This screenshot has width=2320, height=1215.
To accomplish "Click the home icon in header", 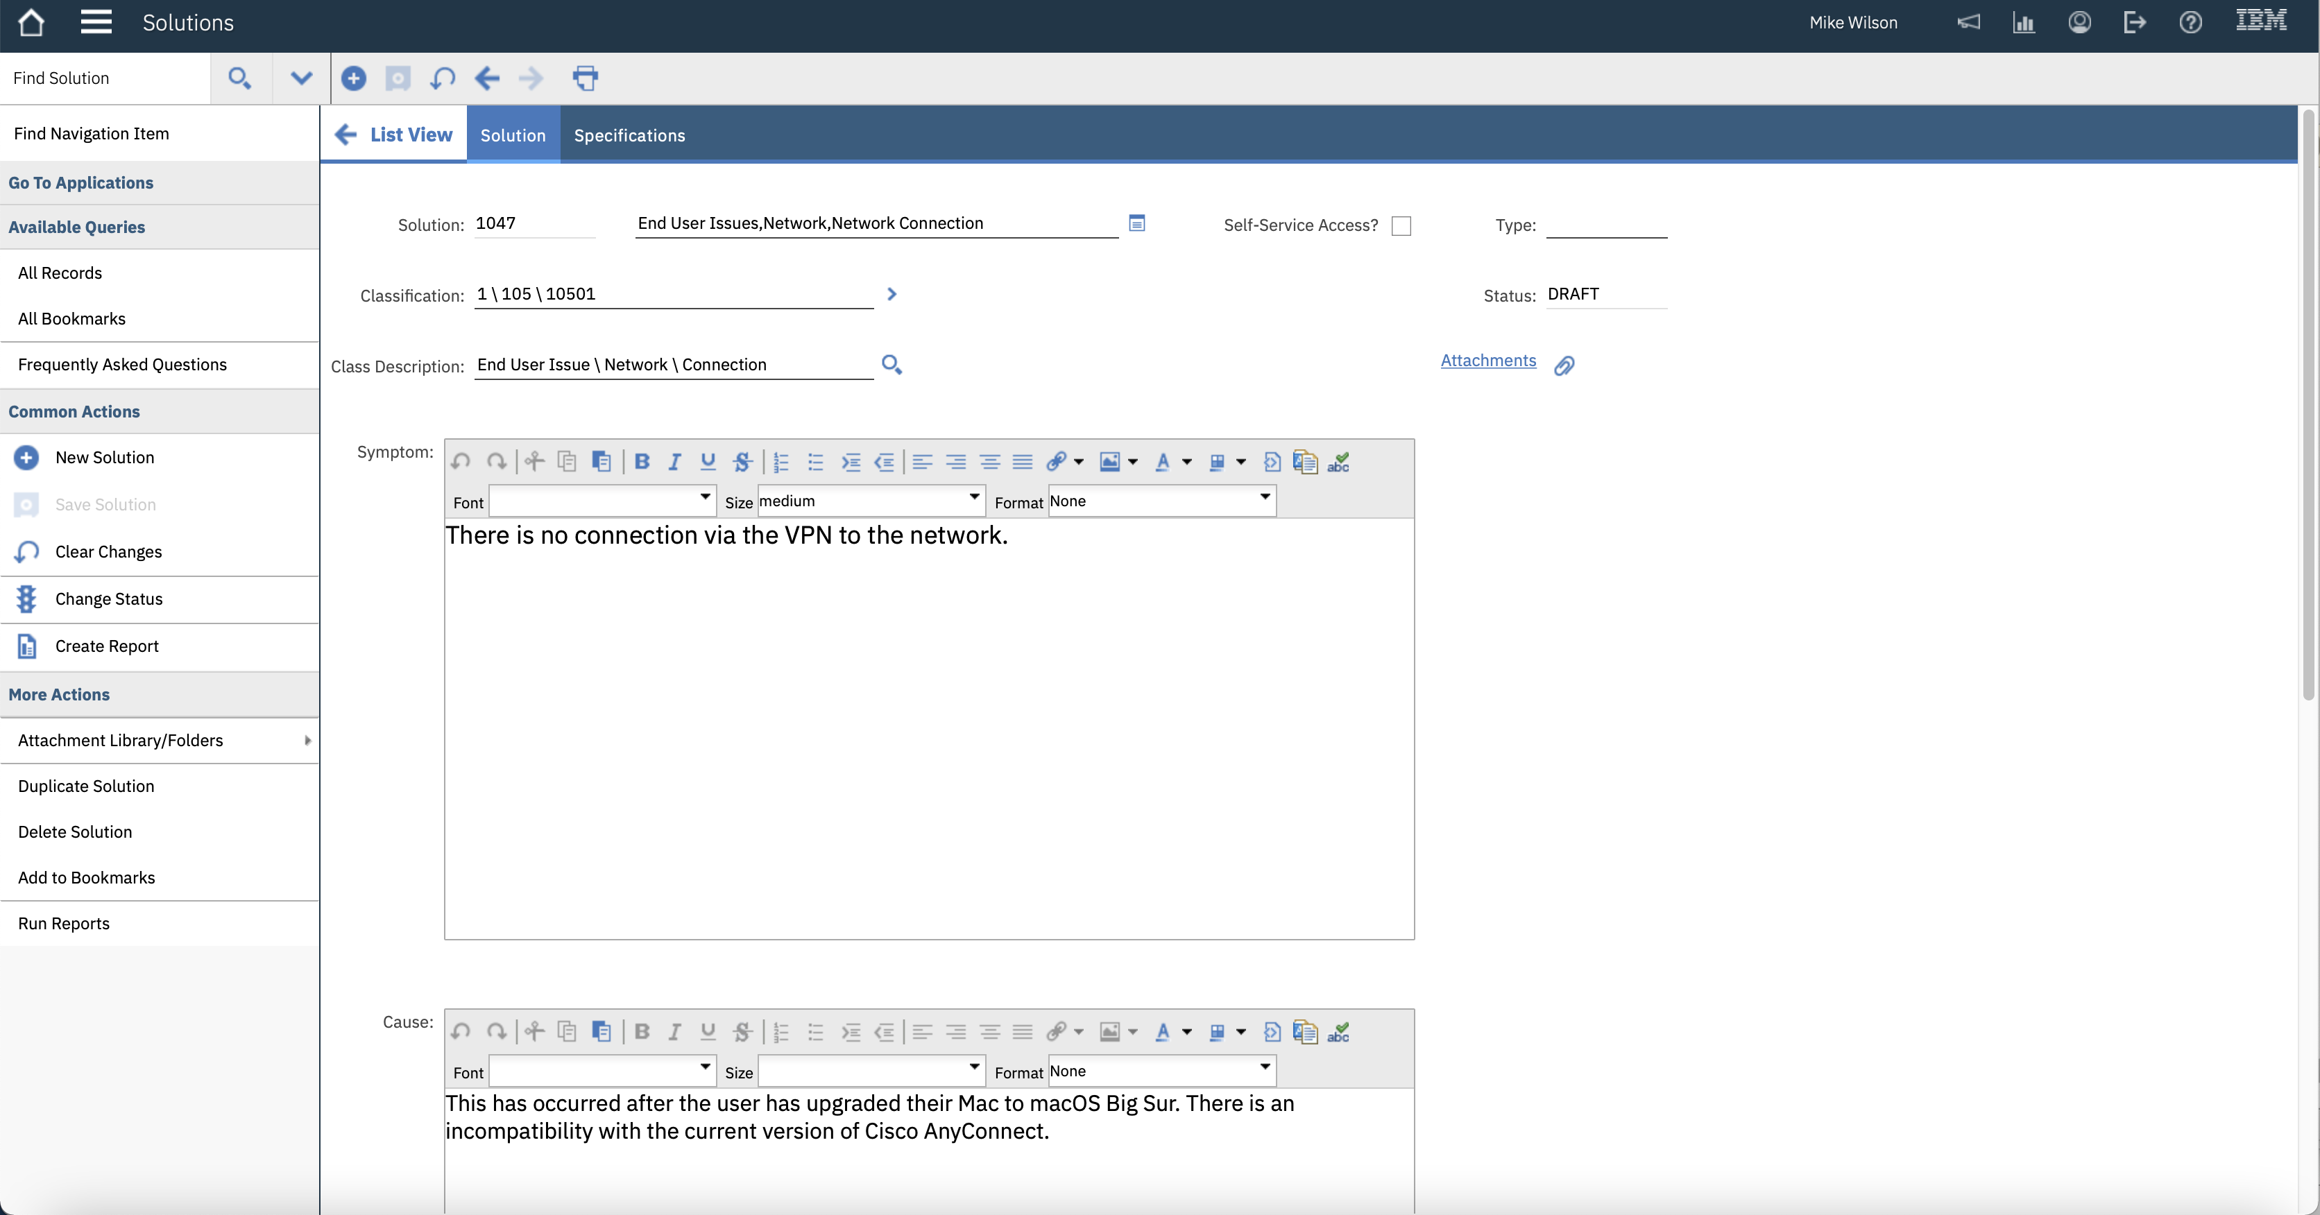I will point(31,22).
